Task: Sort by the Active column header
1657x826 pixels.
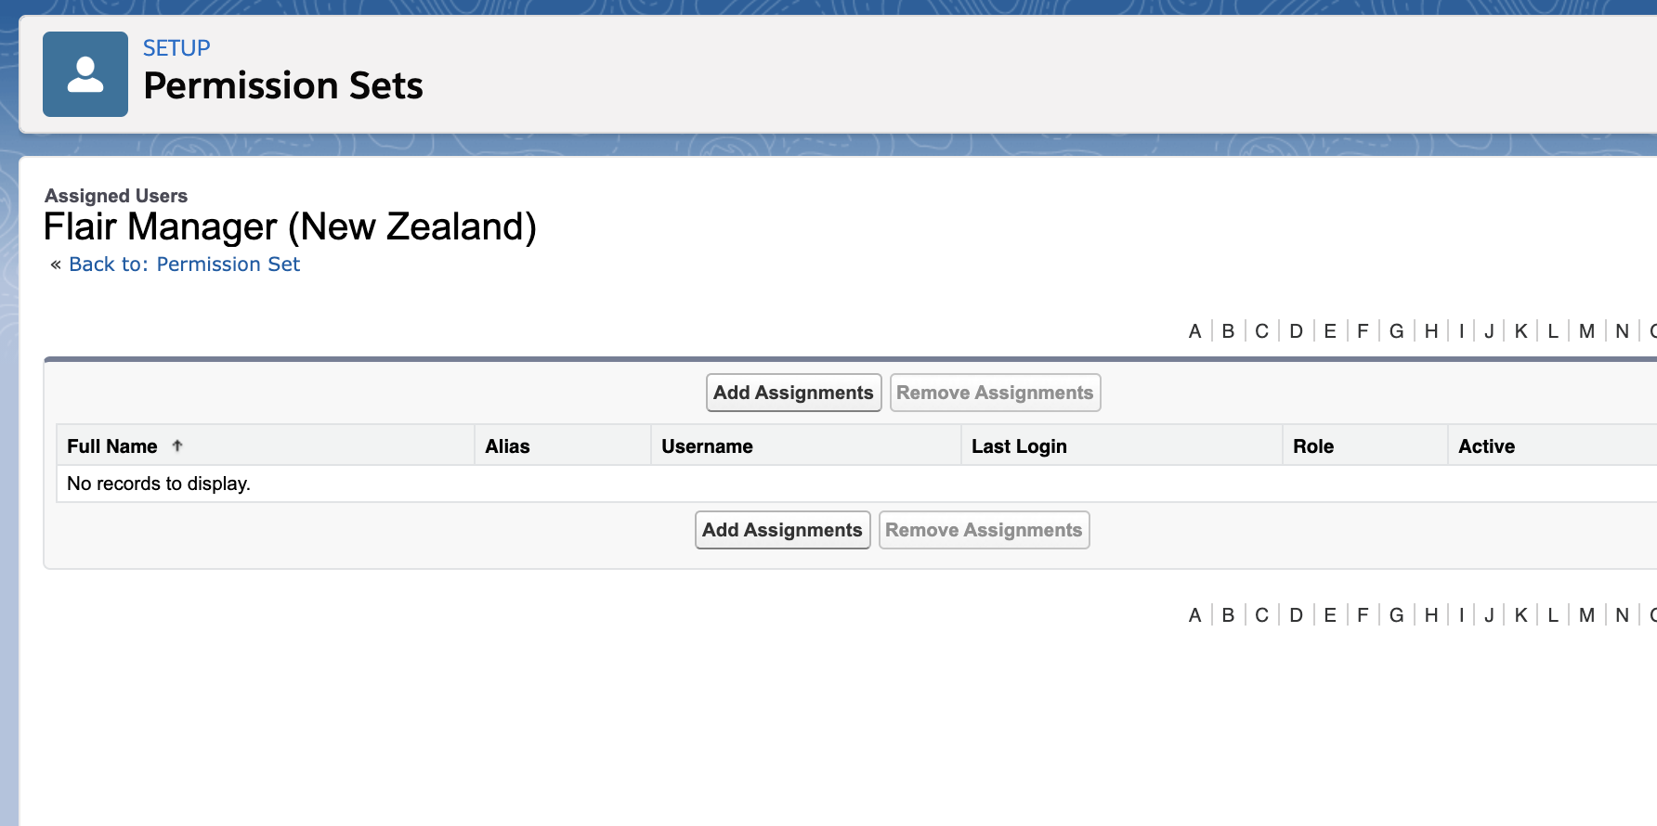Action: pyautogui.click(x=1486, y=446)
